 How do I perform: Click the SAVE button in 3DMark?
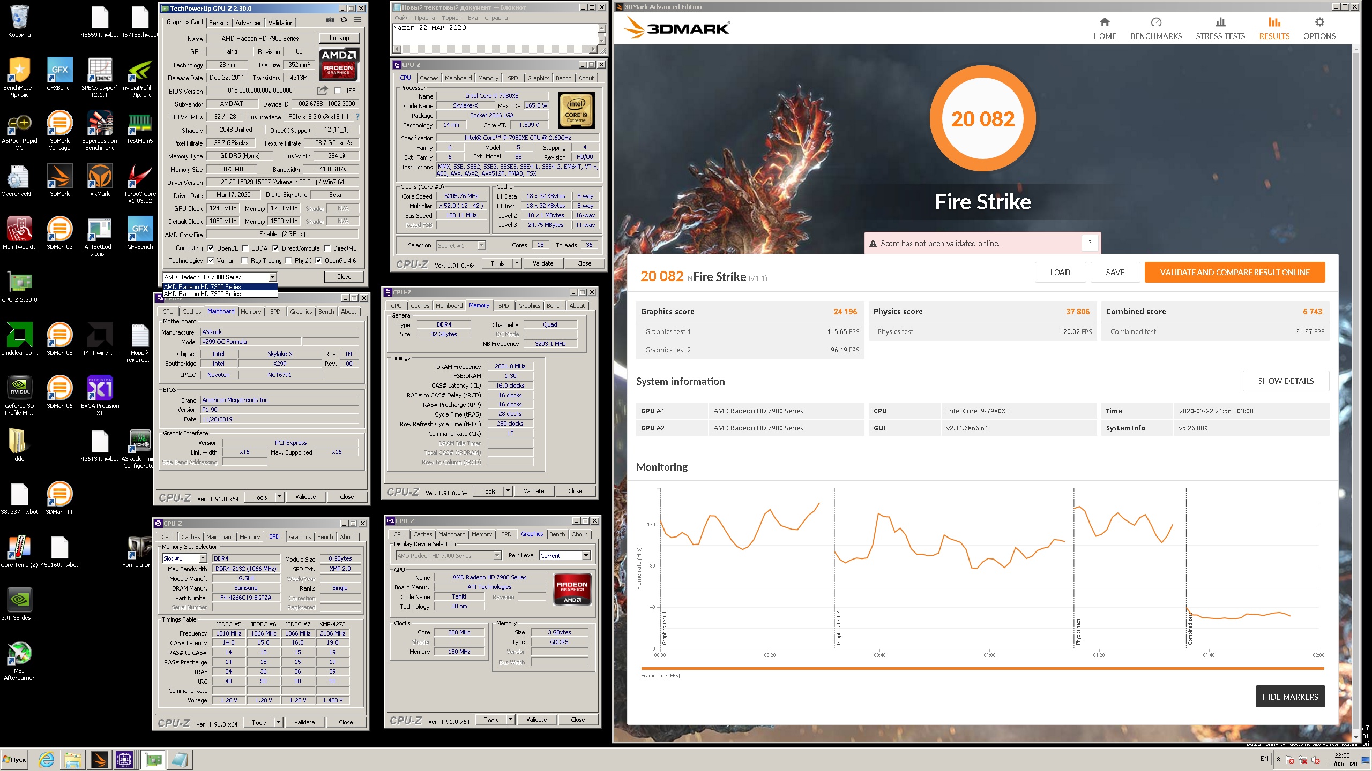point(1115,272)
